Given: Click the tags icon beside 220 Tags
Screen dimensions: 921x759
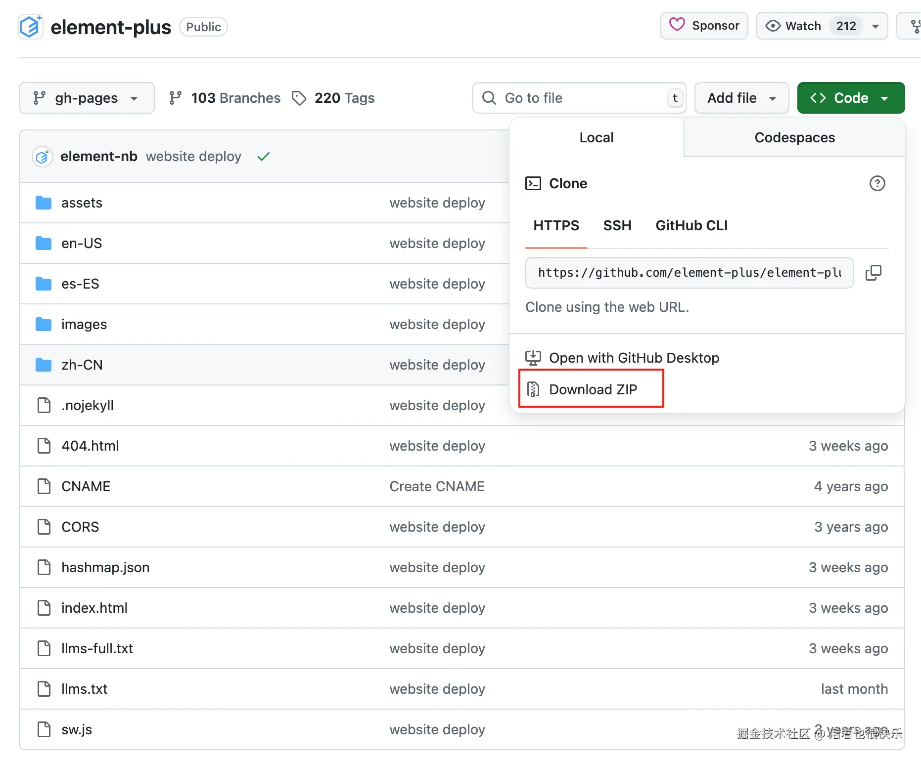Looking at the screenshot, I should 299,98.
